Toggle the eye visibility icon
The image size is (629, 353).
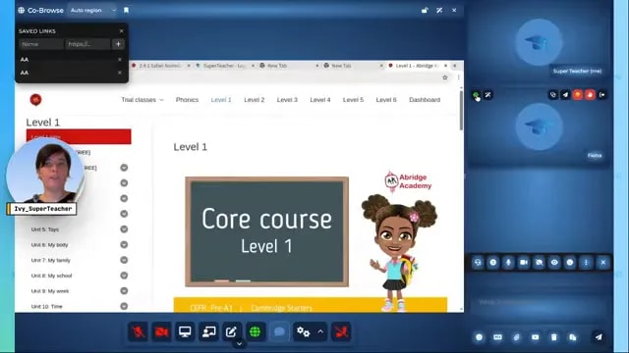point(554,263)
